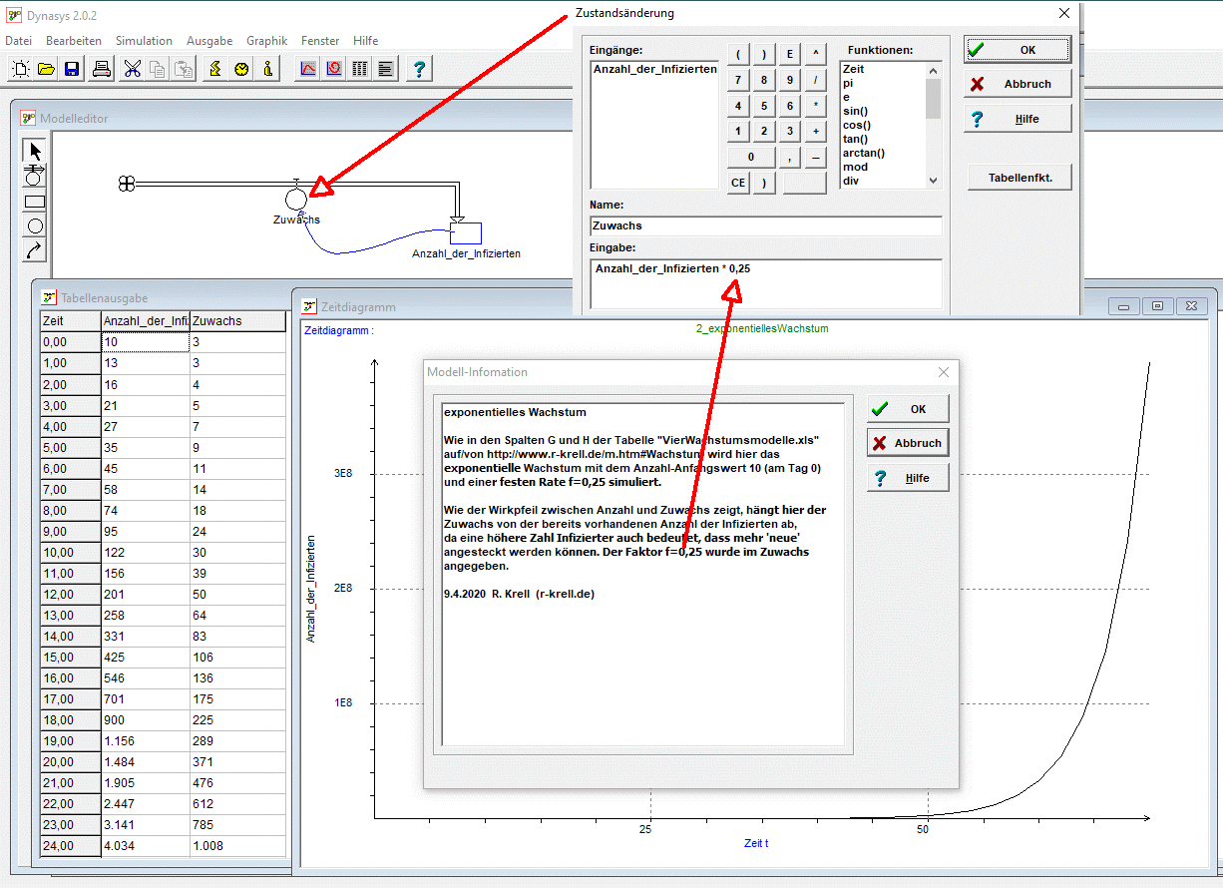Viewport: 1223px width, 888px height.
Task: Click into the Name field containing Zuwachs
Action: (765, 226)
